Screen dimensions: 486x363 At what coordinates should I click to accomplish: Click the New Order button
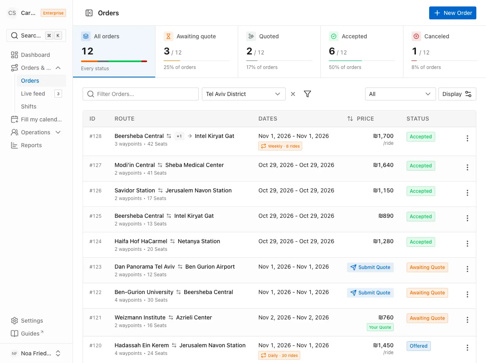point(453,13)
